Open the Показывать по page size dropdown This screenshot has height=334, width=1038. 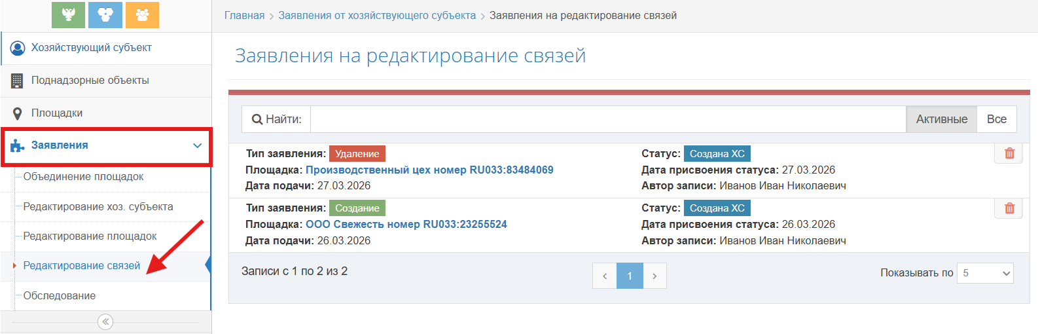click(984, 273)
